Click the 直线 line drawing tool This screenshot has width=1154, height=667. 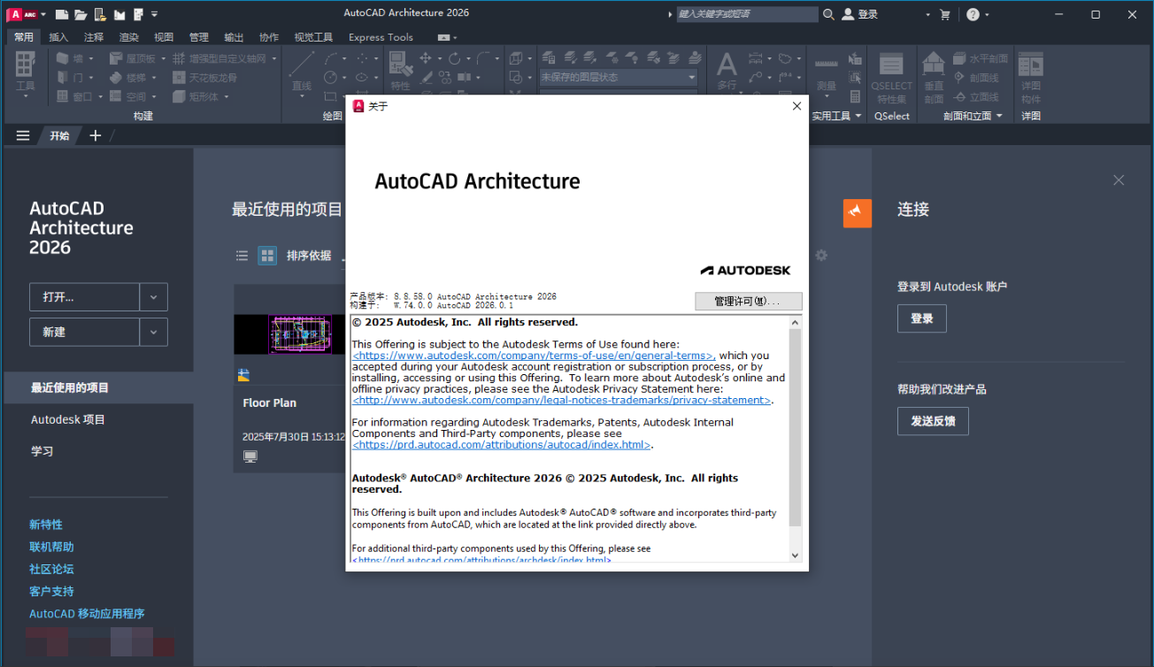[301, 69]
